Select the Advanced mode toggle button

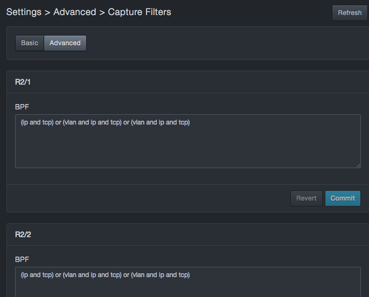(x=65, y=43)
